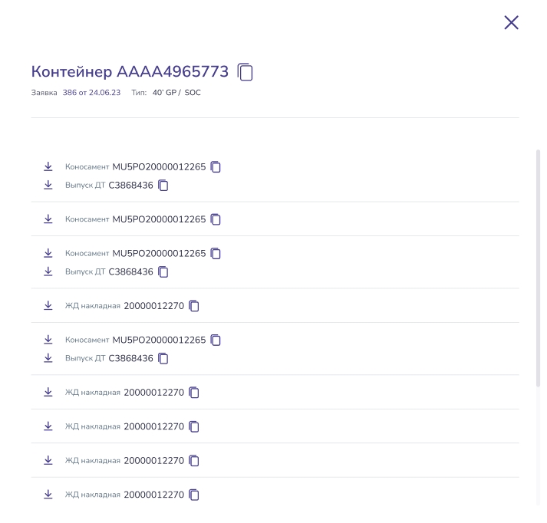This screenshot has width=547, height=523.
Task: Copy first Коносамент number MU5PO20000012265
Action: click(216, 167)
